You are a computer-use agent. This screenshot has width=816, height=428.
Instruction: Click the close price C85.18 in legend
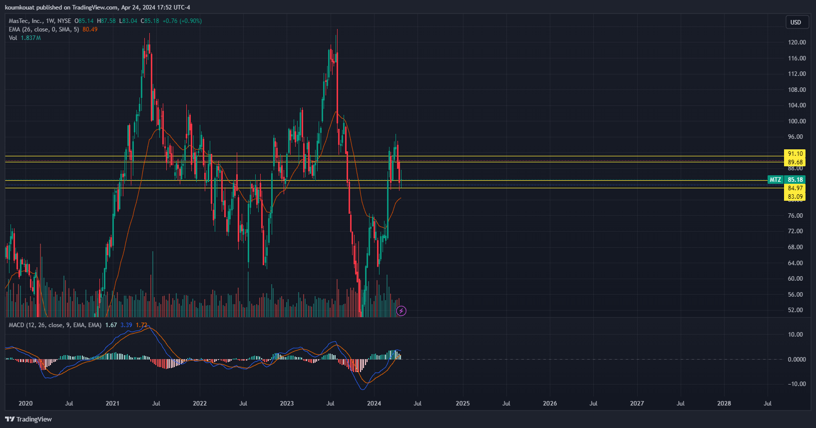[x=150, y=21]
